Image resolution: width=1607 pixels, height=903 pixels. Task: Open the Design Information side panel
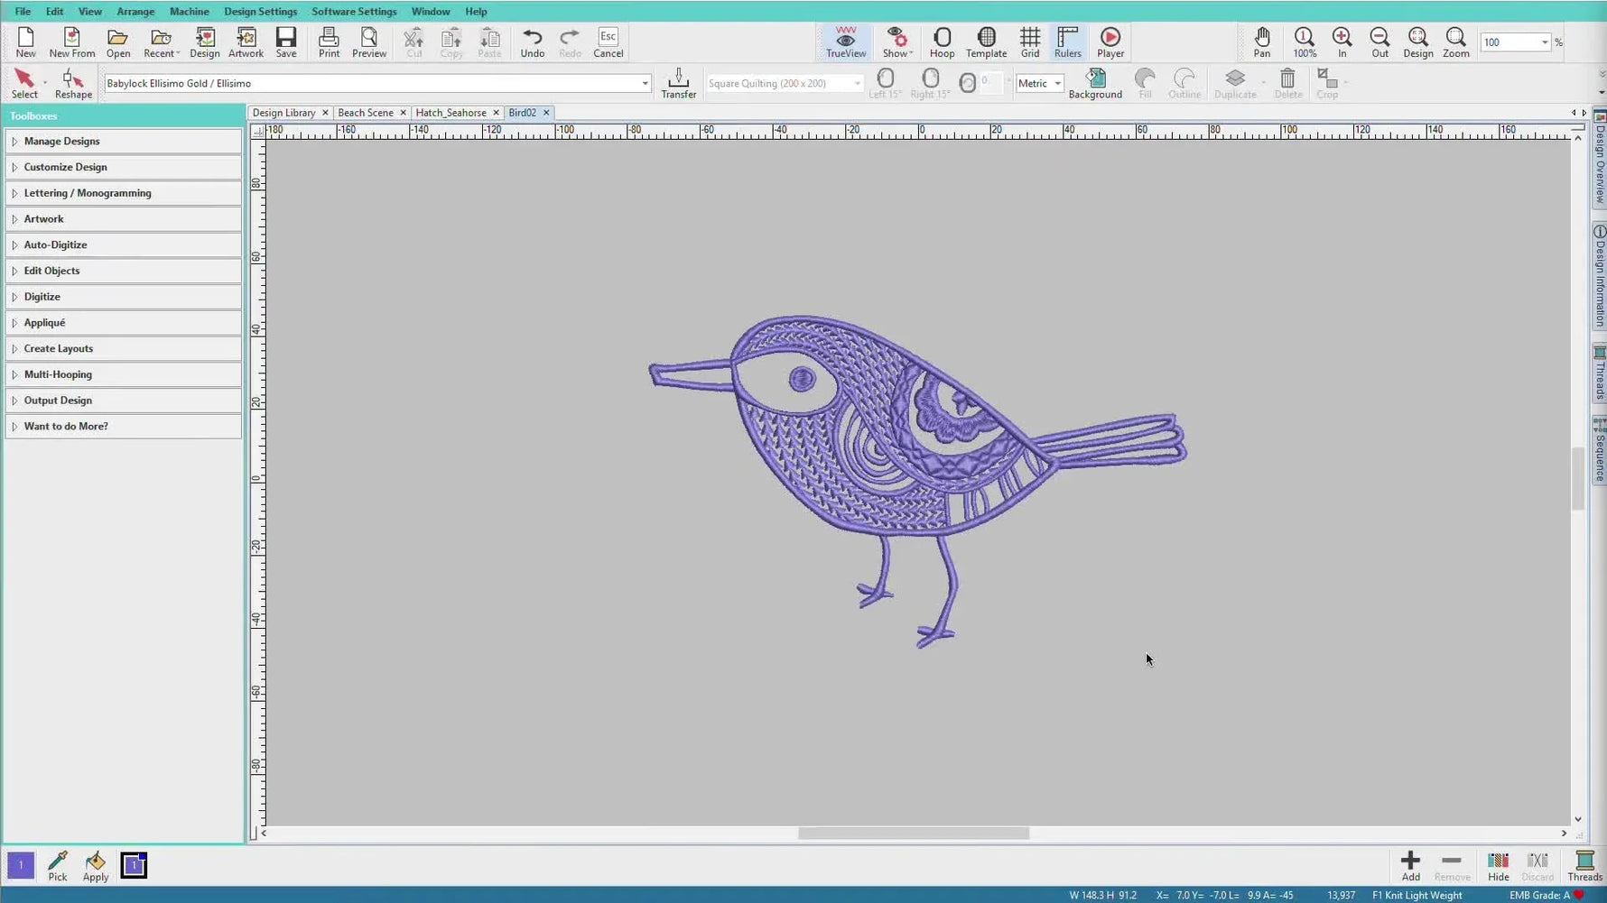1599,275
